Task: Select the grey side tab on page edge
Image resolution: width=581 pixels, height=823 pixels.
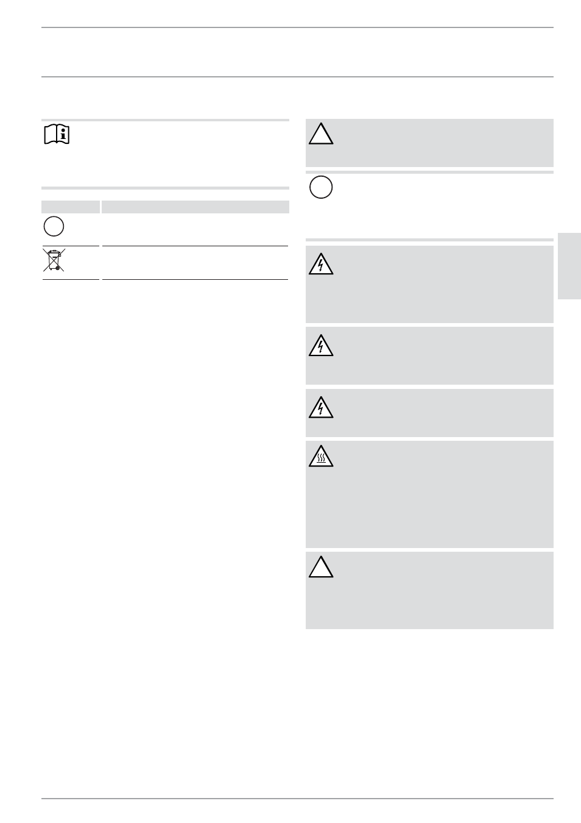Action: click(x=569, y=265)
